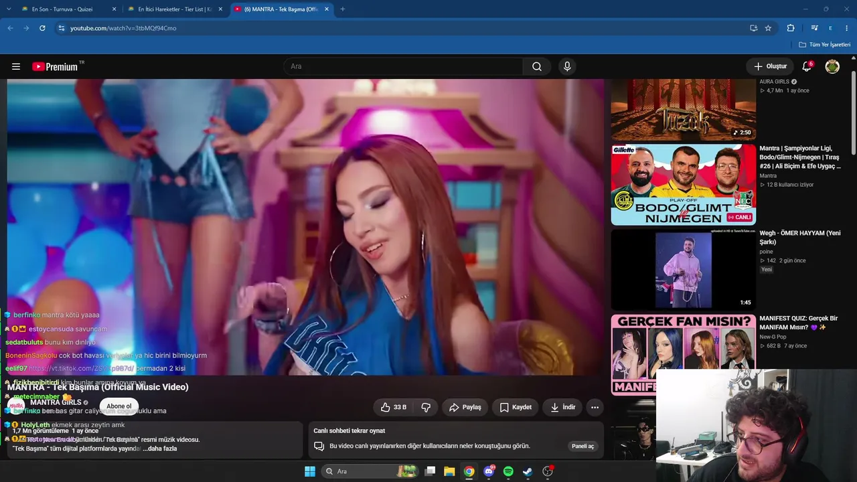Close the En Son - Turnuva tab
Screen dimensions: 857x482
114,9
